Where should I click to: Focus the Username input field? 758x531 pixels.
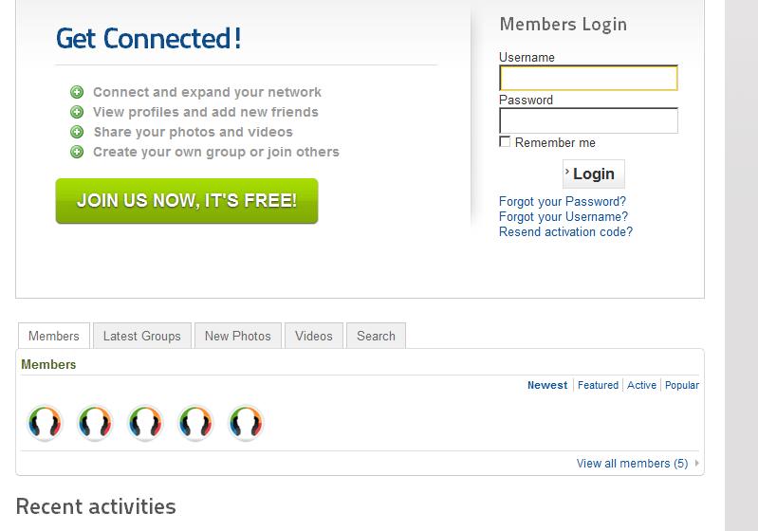[588, 78]
